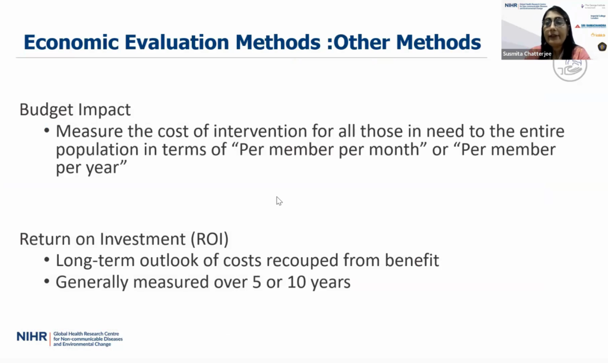Click the Return on Investment (ROI) heading
Screen dimensions: 608x363
point(123,239)
